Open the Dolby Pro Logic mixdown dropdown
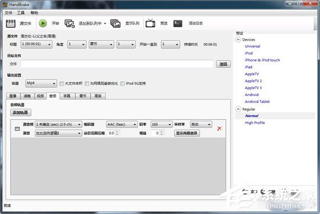Image resolution: width=320 pixels, height=214 pixels. pyautogui.click(x=59, y=133)
